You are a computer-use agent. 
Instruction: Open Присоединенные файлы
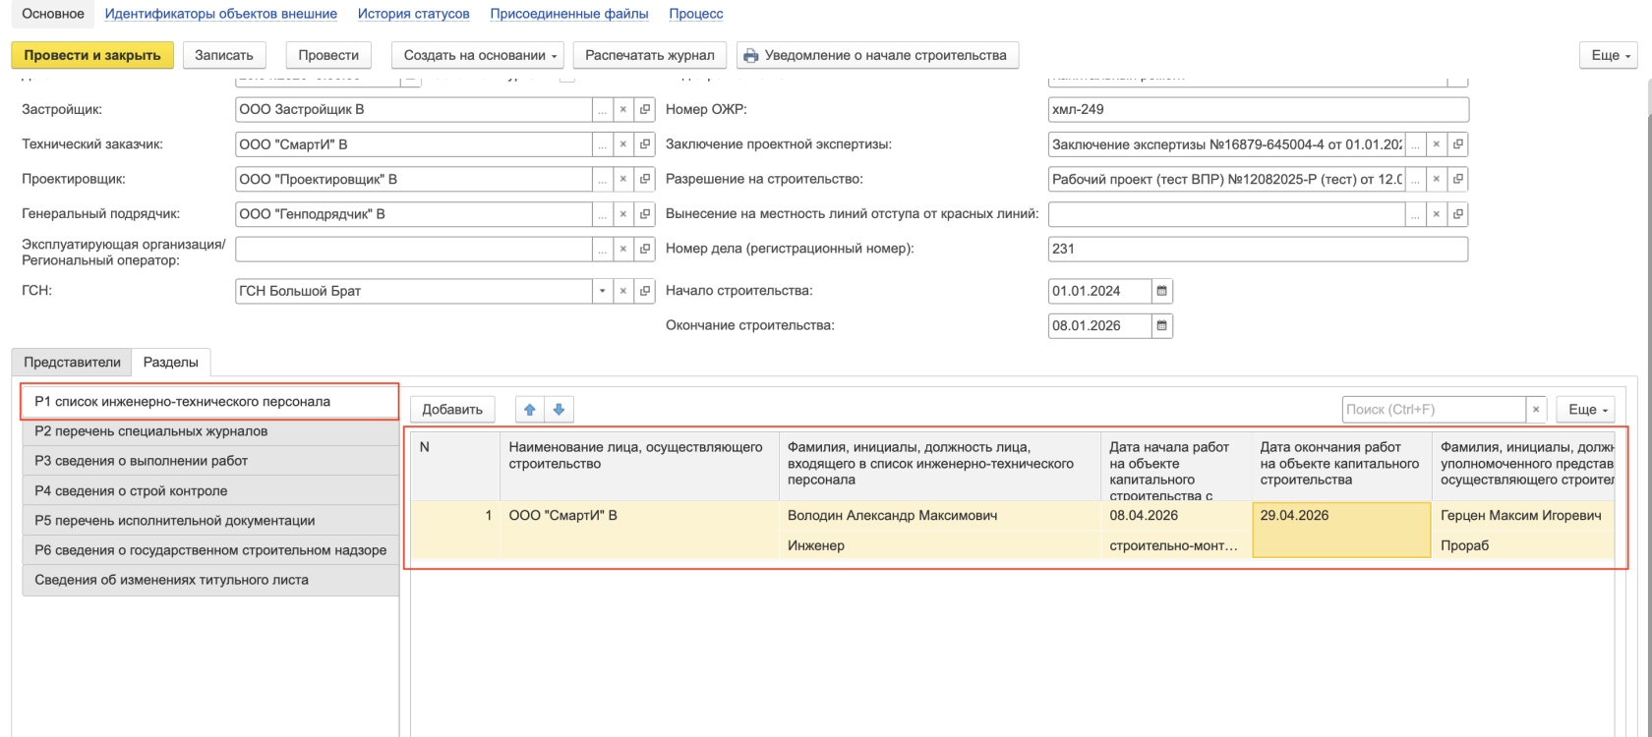(569, 14)
